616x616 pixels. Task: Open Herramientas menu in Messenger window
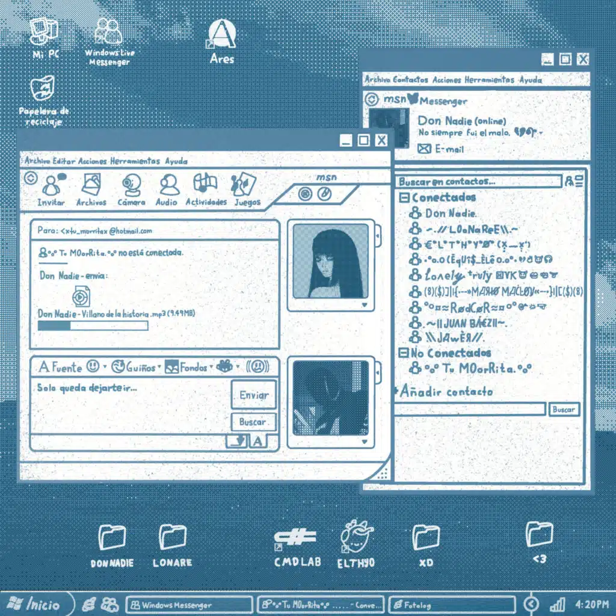489,79
